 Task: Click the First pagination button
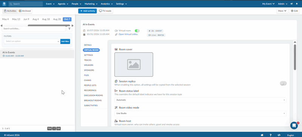[x=49, y=128]
